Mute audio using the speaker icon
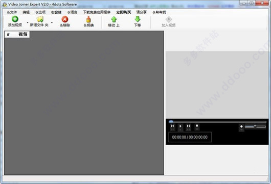Screen dimensions: 271x184 click(x=241, y=127)
